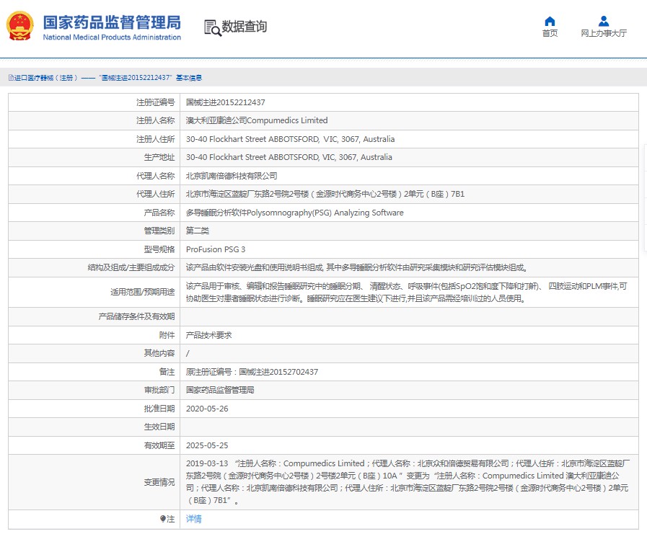This screenshot has height=534, width=647.
Task: Open 网上办事大厅 user icon
Action: pos(603,21)
